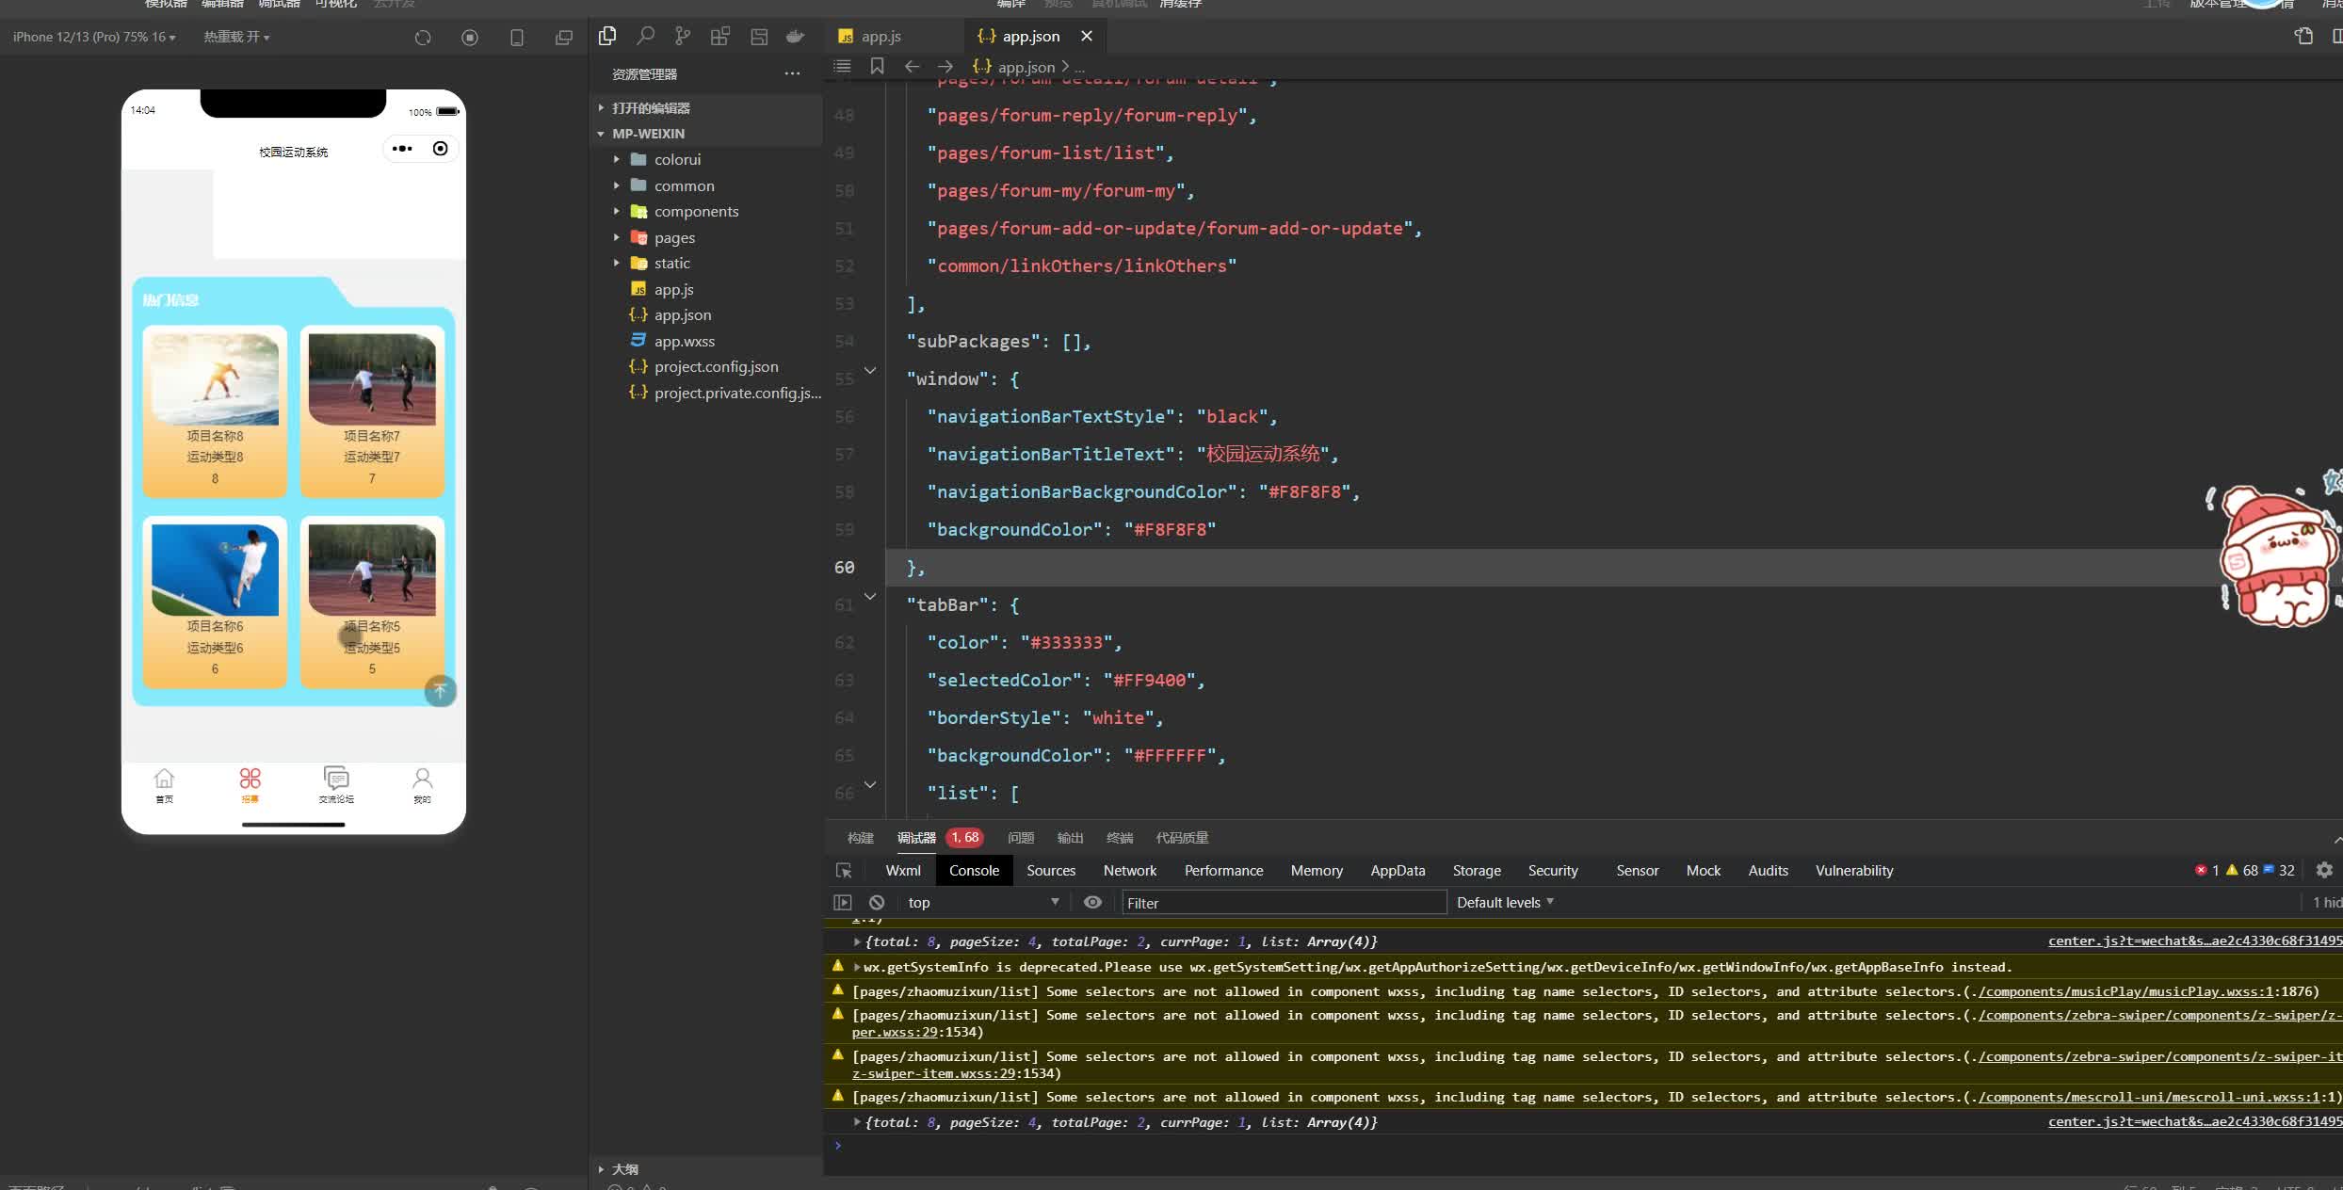Click the stop simulator icon

470,38
